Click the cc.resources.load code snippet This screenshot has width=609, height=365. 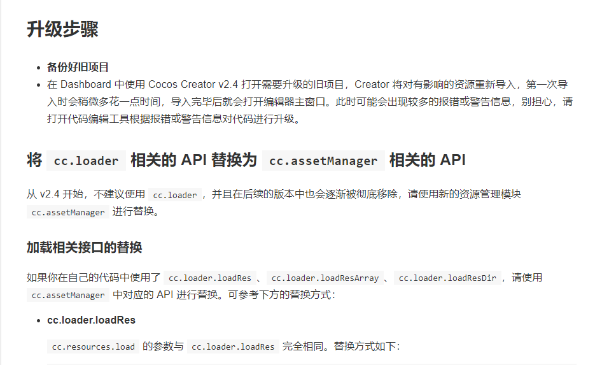(x=93, y=347)
